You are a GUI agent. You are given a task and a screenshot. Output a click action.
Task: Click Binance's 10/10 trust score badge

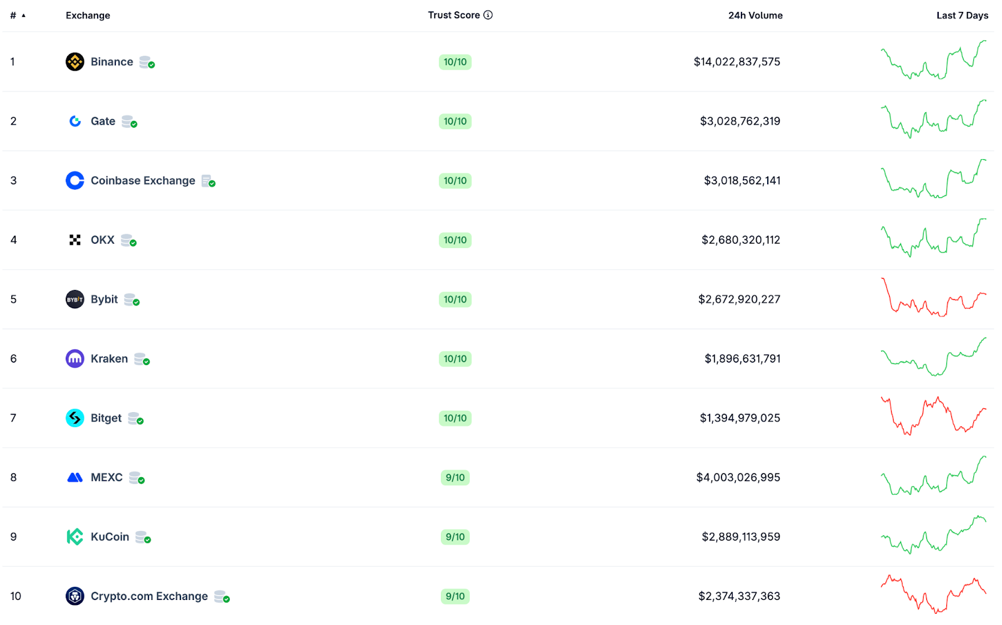point(455,62)
